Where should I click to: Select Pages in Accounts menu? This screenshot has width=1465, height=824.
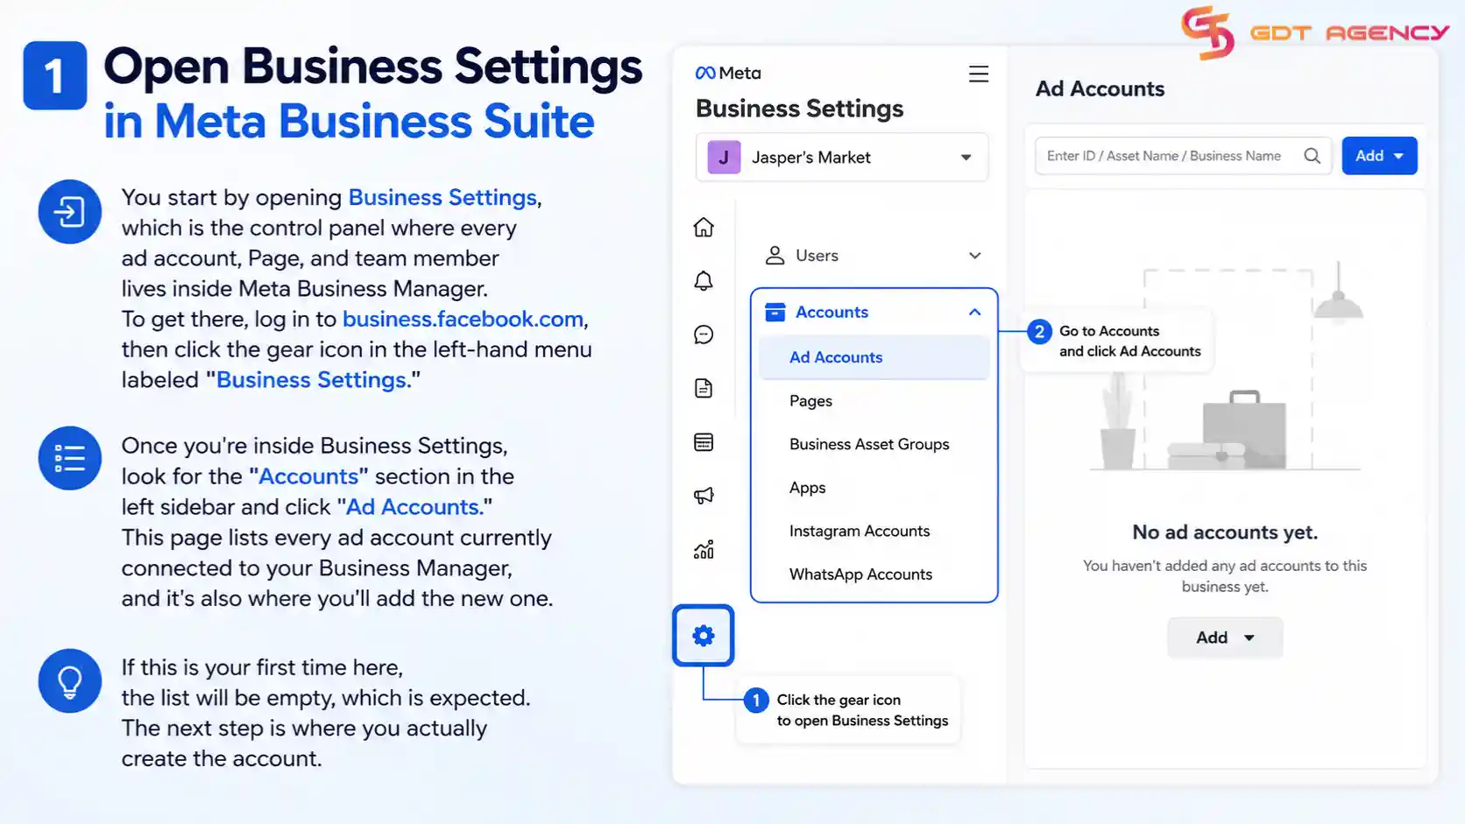coord(810,401)
